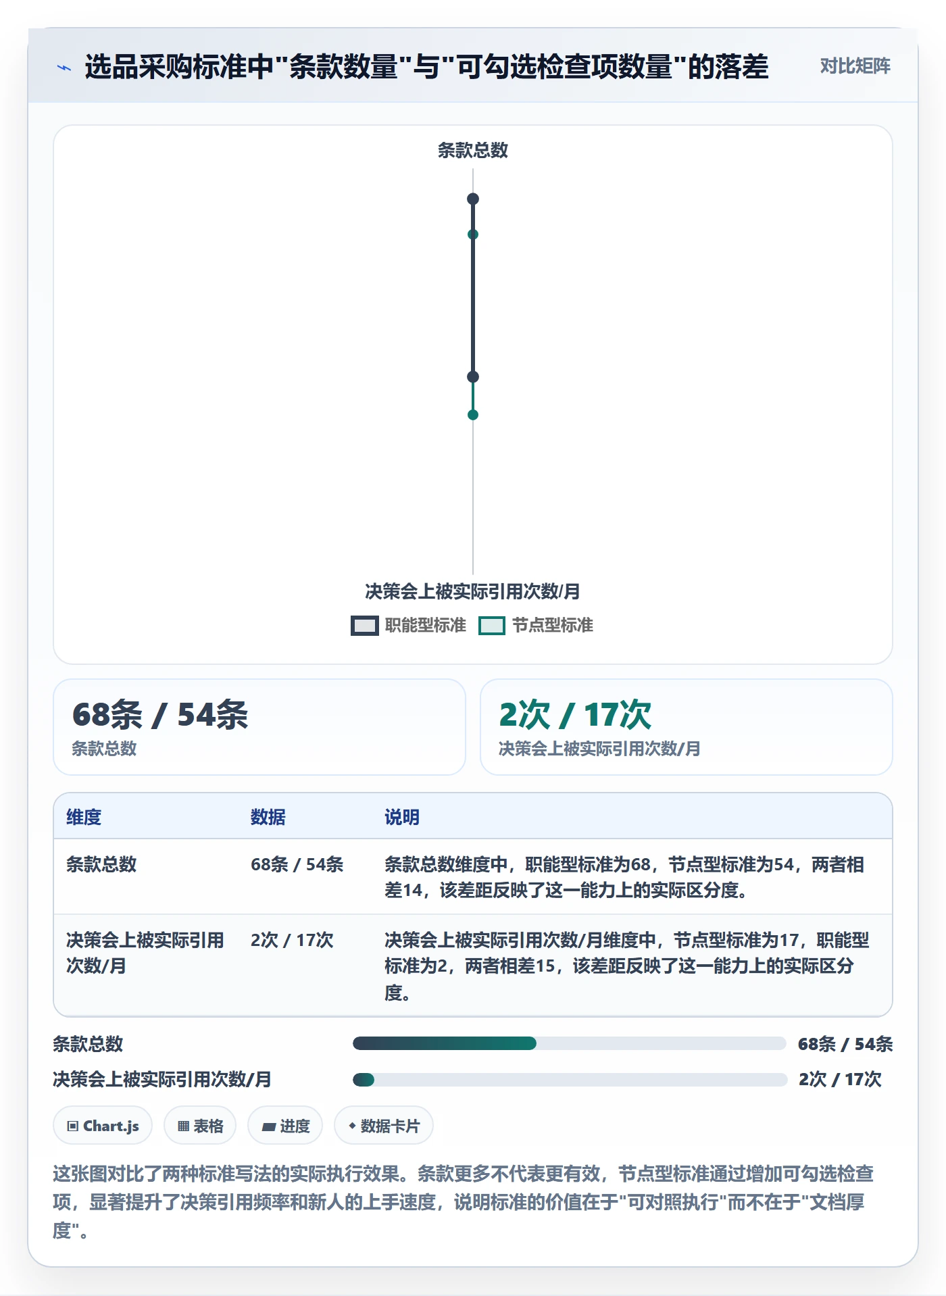Click the diamond icon in 数据卡片 chip

click(x=351, y=1126)
